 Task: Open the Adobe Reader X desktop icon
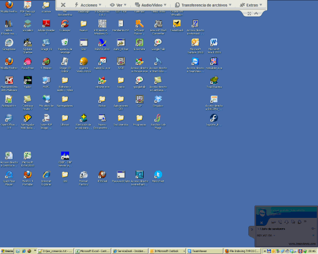pyautogui.click(x=46, y=27)
